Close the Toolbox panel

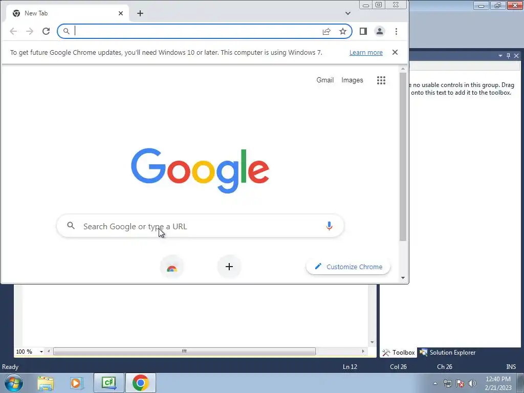pyautogui.click(x=516, y=56)
